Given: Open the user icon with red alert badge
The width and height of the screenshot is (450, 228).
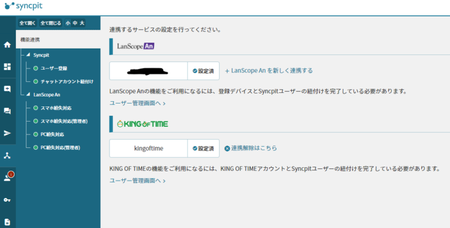Looking at the screenshot, I should [x=8, y=177].
